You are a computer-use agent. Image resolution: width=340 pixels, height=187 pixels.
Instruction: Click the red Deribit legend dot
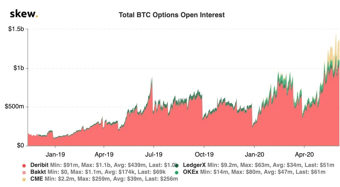[24, 166]
